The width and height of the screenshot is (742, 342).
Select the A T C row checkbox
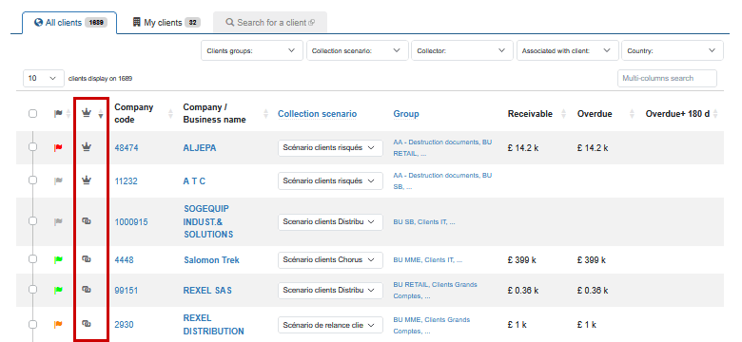pos(32,180)
